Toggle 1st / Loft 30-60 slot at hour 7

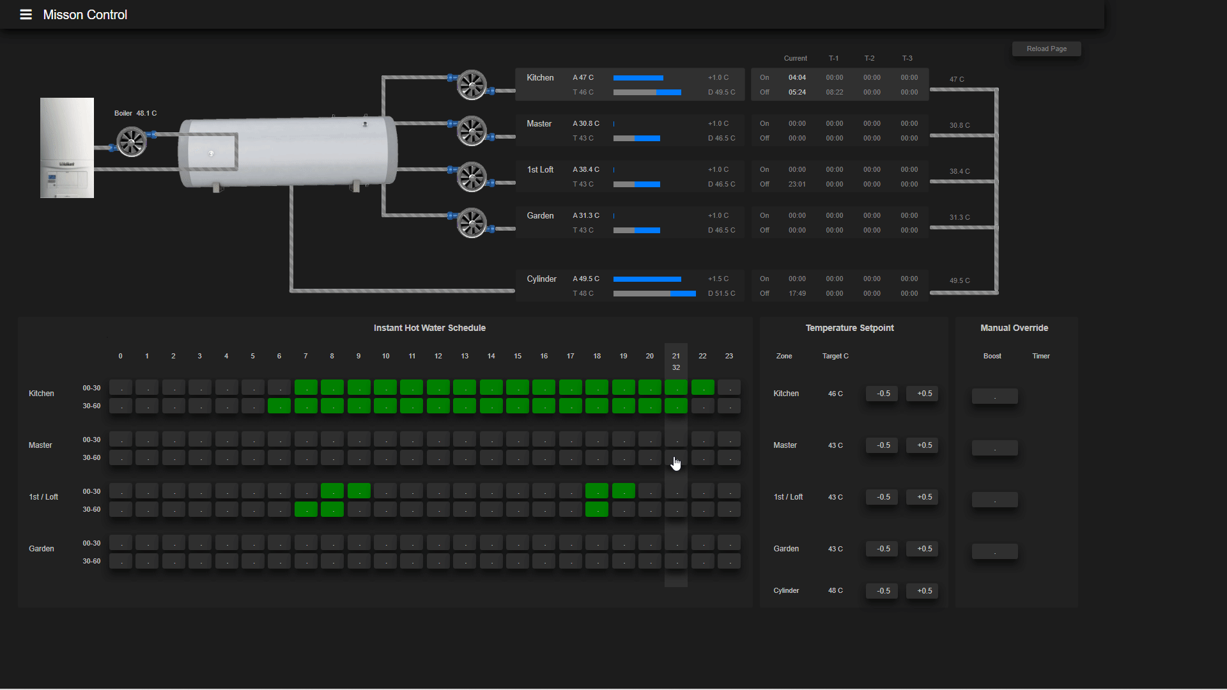tap(306, 509)
